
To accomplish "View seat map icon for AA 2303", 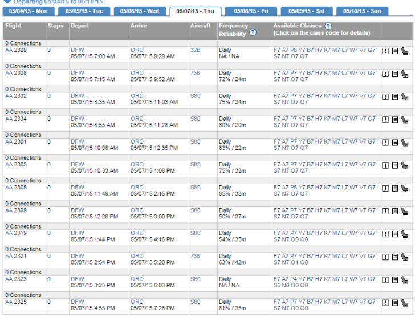I will click(x=405, y=166).
